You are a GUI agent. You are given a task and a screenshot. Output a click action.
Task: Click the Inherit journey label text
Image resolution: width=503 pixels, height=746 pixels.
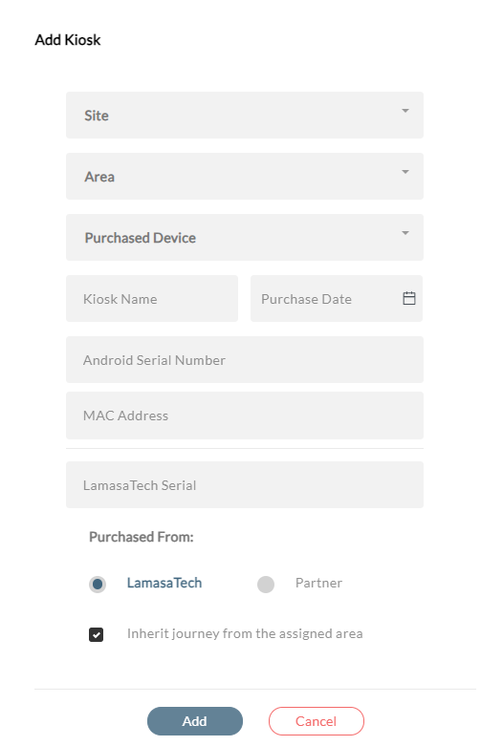pos(245,633)
